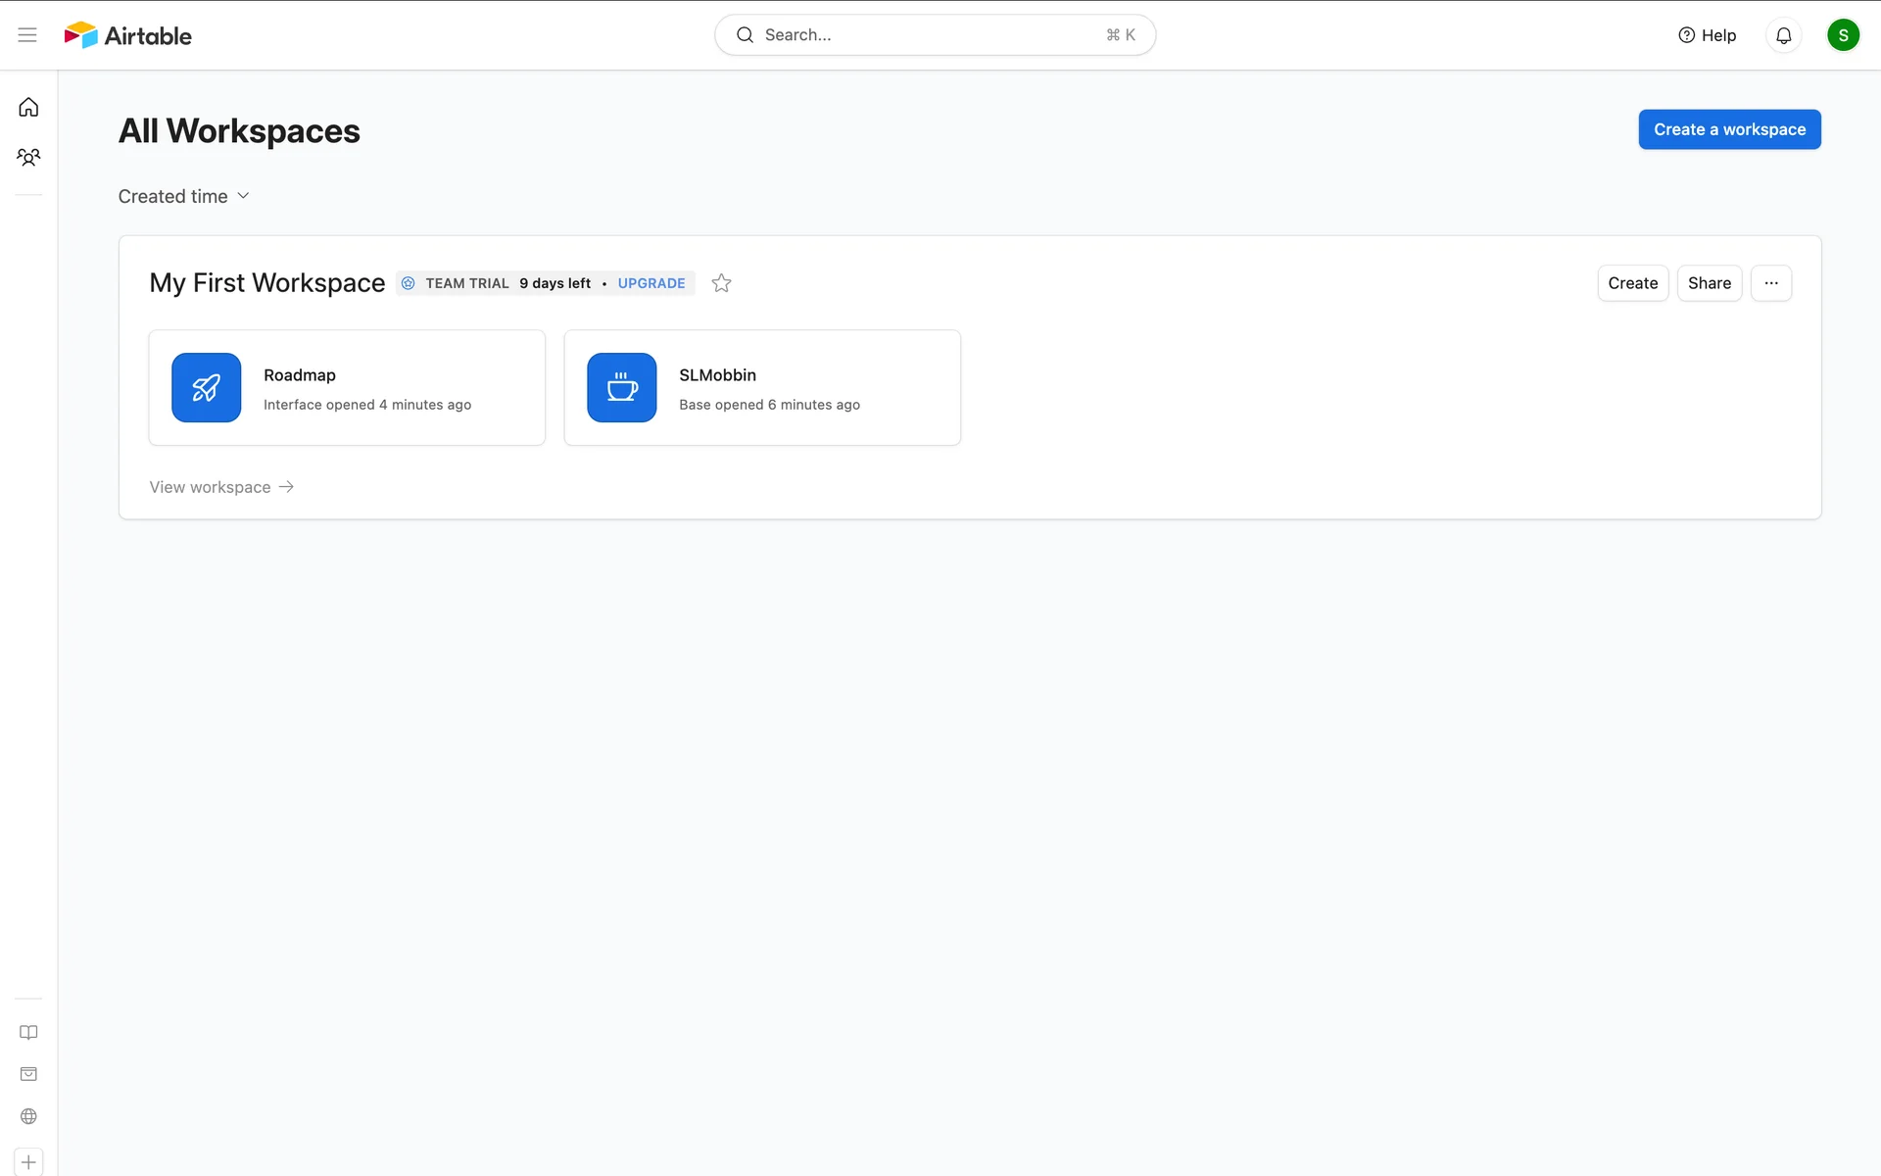1881x1176 pixels.
Task: Open the Home sidebar icon
Action: pyautogui.click(x=28, y=108)
